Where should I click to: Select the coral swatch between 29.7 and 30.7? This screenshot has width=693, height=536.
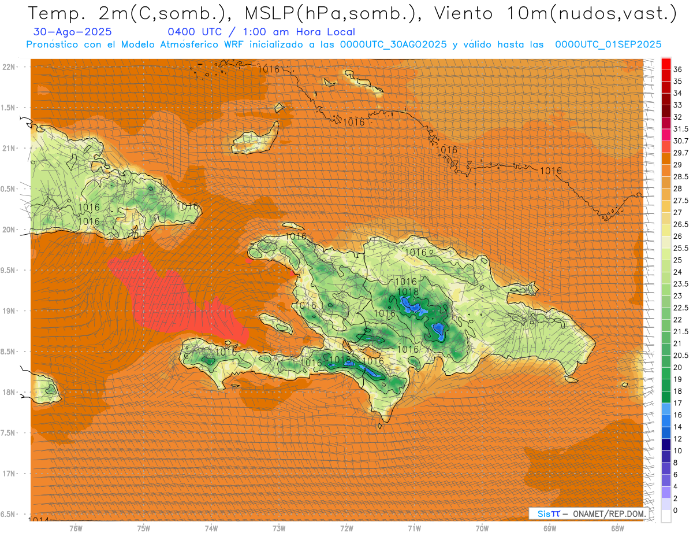(x=666, y=147)
